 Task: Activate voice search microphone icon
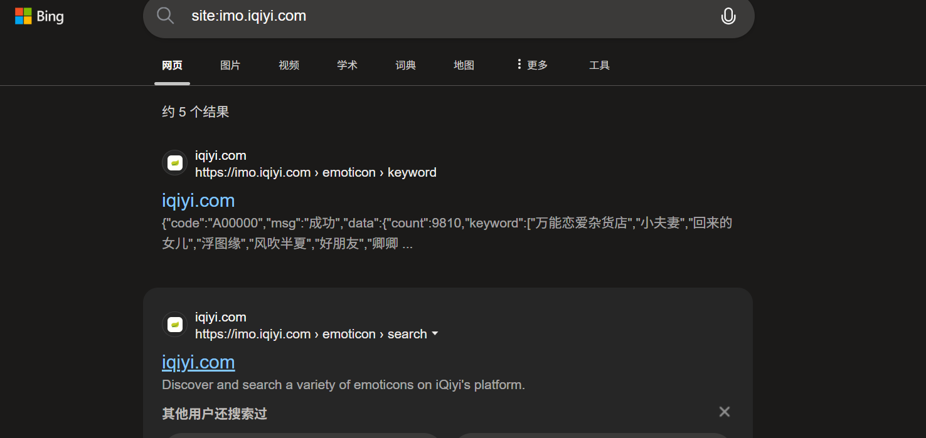click(728, 16)
